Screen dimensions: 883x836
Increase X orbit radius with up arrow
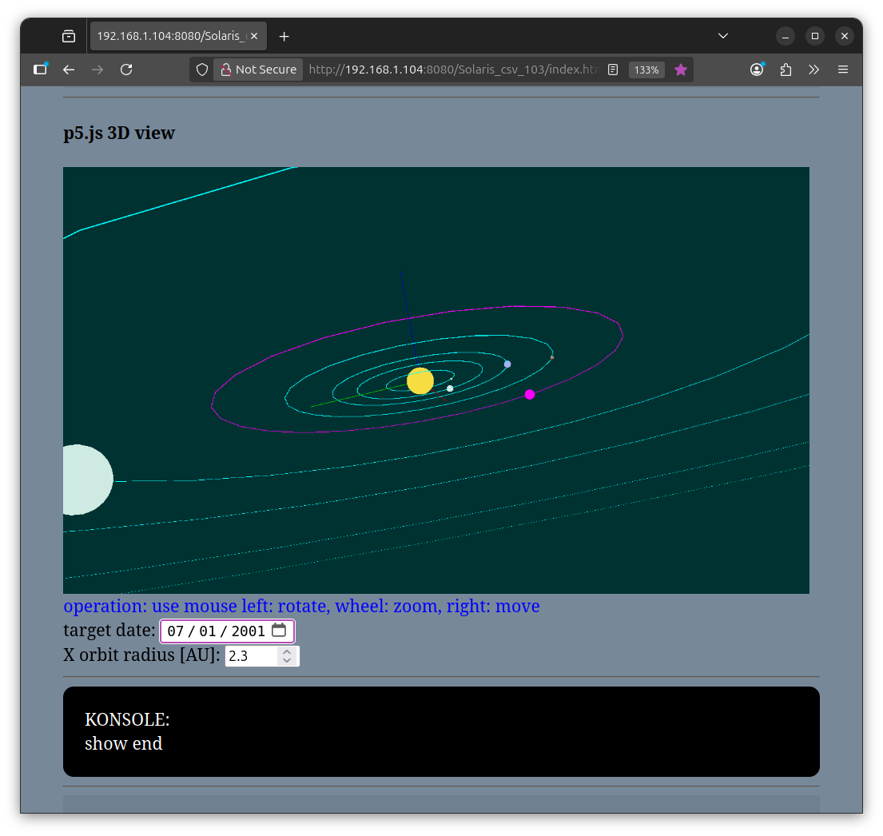[287, 651]
